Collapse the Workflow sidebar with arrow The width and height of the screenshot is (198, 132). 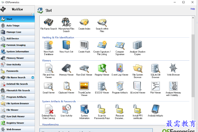point(33,14)
